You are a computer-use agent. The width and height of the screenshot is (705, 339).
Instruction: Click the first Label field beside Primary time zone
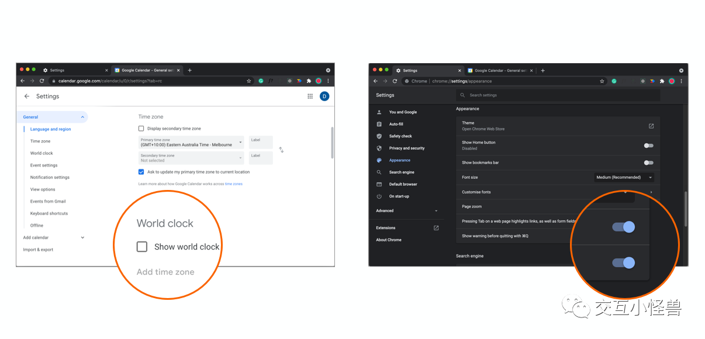[261, 142]
